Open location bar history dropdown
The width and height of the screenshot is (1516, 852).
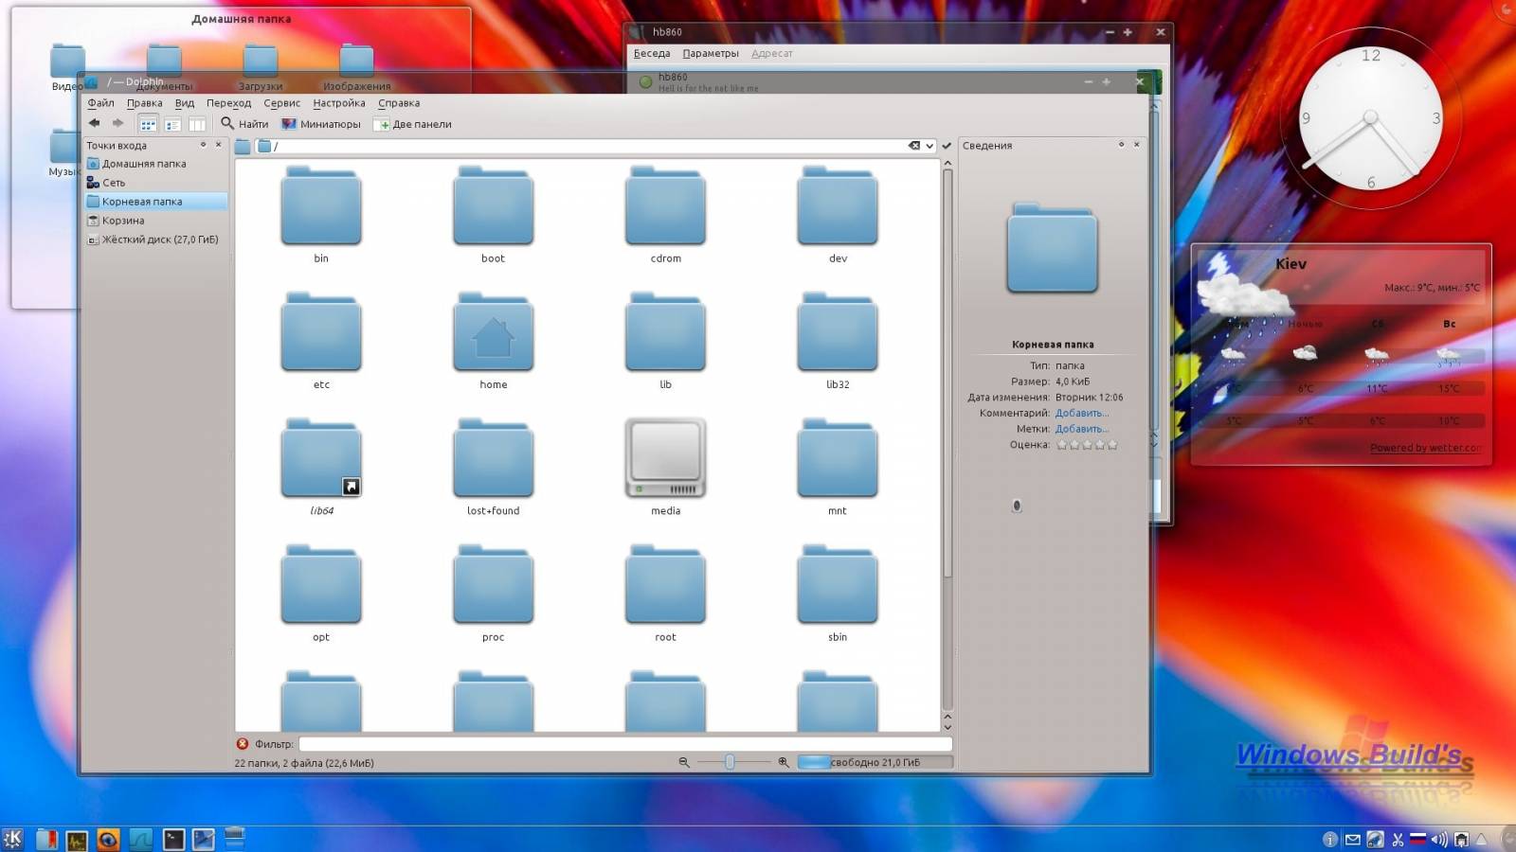[929, 146]
